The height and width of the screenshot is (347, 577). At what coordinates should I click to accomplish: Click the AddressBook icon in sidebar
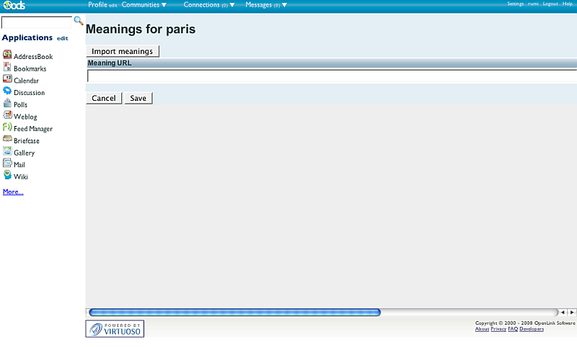(x=7, y=55)
